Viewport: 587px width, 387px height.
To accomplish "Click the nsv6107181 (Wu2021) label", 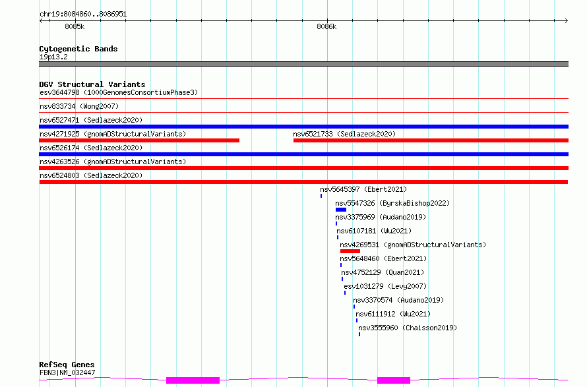I will click(374, 231).
